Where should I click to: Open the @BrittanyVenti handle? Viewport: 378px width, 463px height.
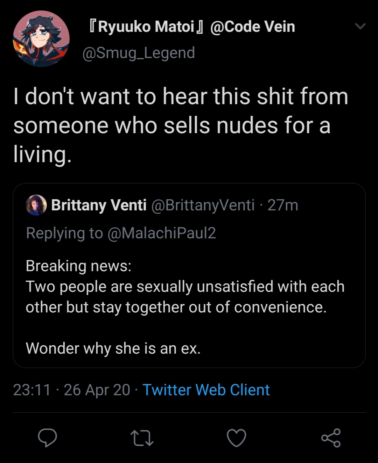[203, 205]
